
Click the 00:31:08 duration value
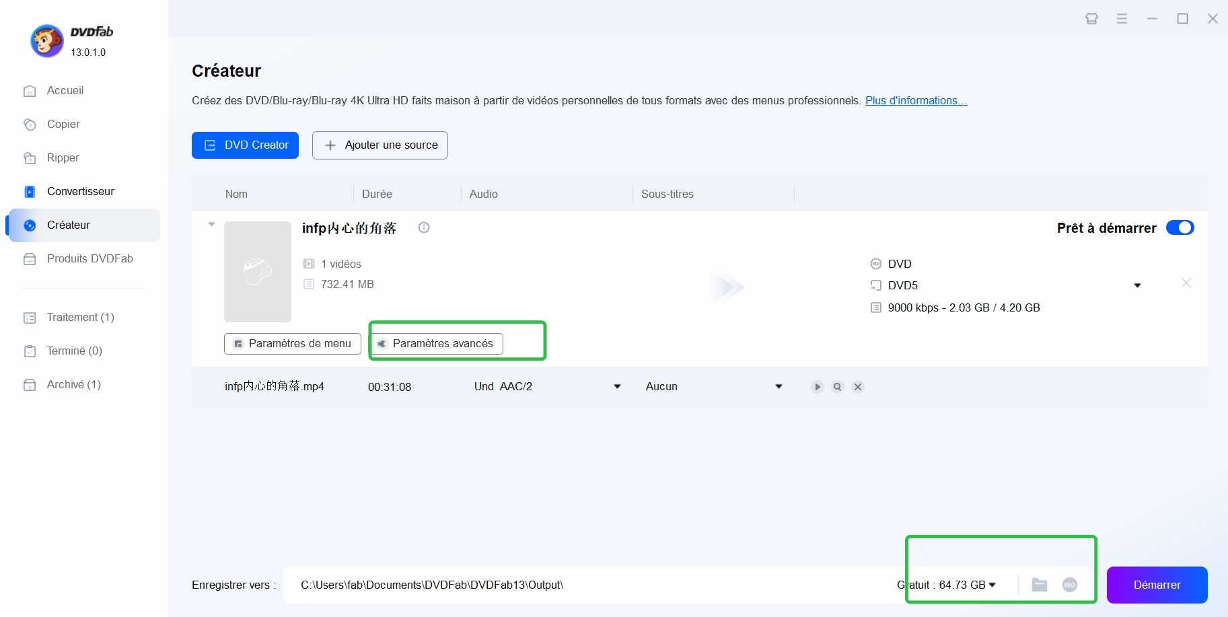[x=390, y=388]
